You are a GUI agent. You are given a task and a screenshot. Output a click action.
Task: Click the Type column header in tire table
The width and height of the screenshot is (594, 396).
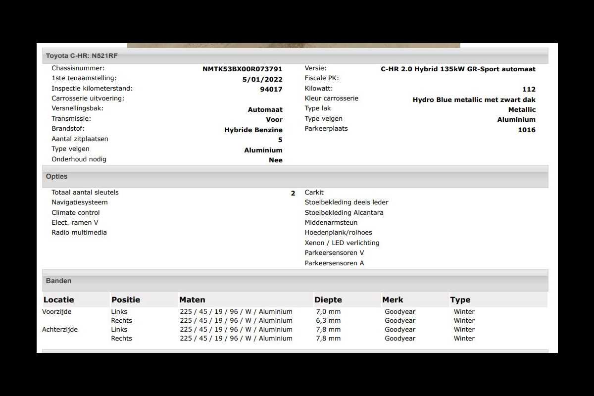460,300
